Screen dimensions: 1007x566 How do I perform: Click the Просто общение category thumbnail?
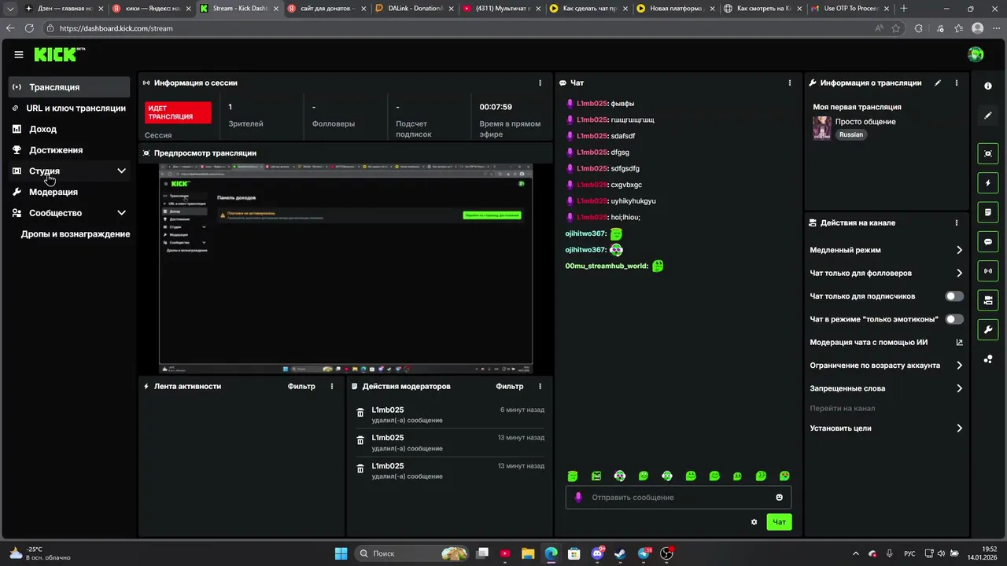pos(822,128)
